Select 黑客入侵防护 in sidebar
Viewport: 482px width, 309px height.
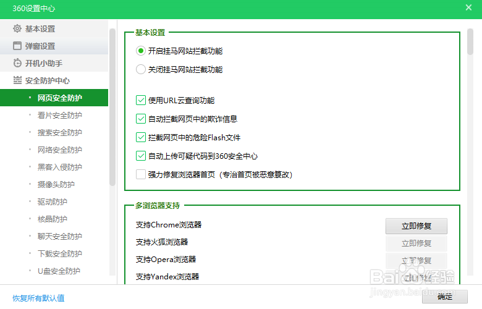pyautogui.click(x=54, y=167)
